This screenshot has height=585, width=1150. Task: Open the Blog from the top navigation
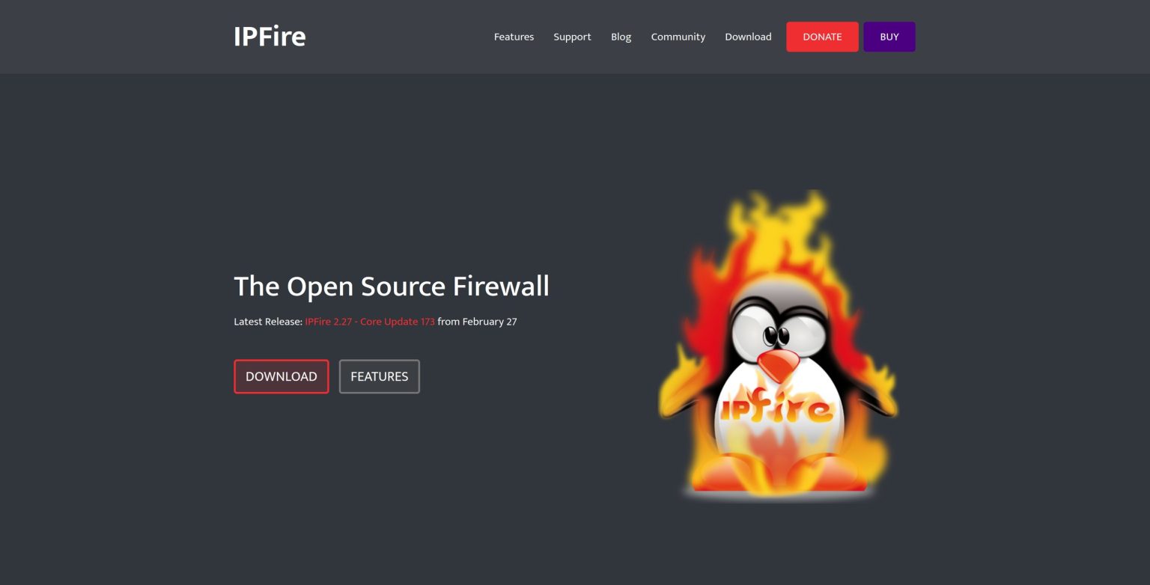(621, 37)
